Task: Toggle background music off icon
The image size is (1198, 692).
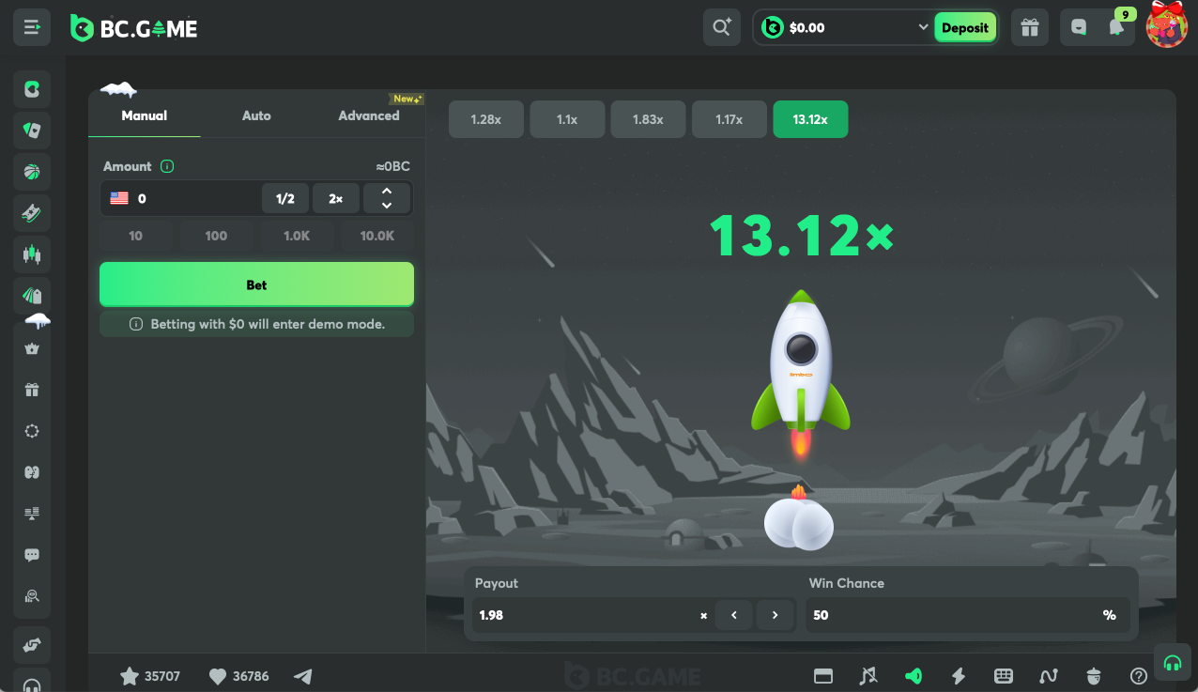Action: 868,676
